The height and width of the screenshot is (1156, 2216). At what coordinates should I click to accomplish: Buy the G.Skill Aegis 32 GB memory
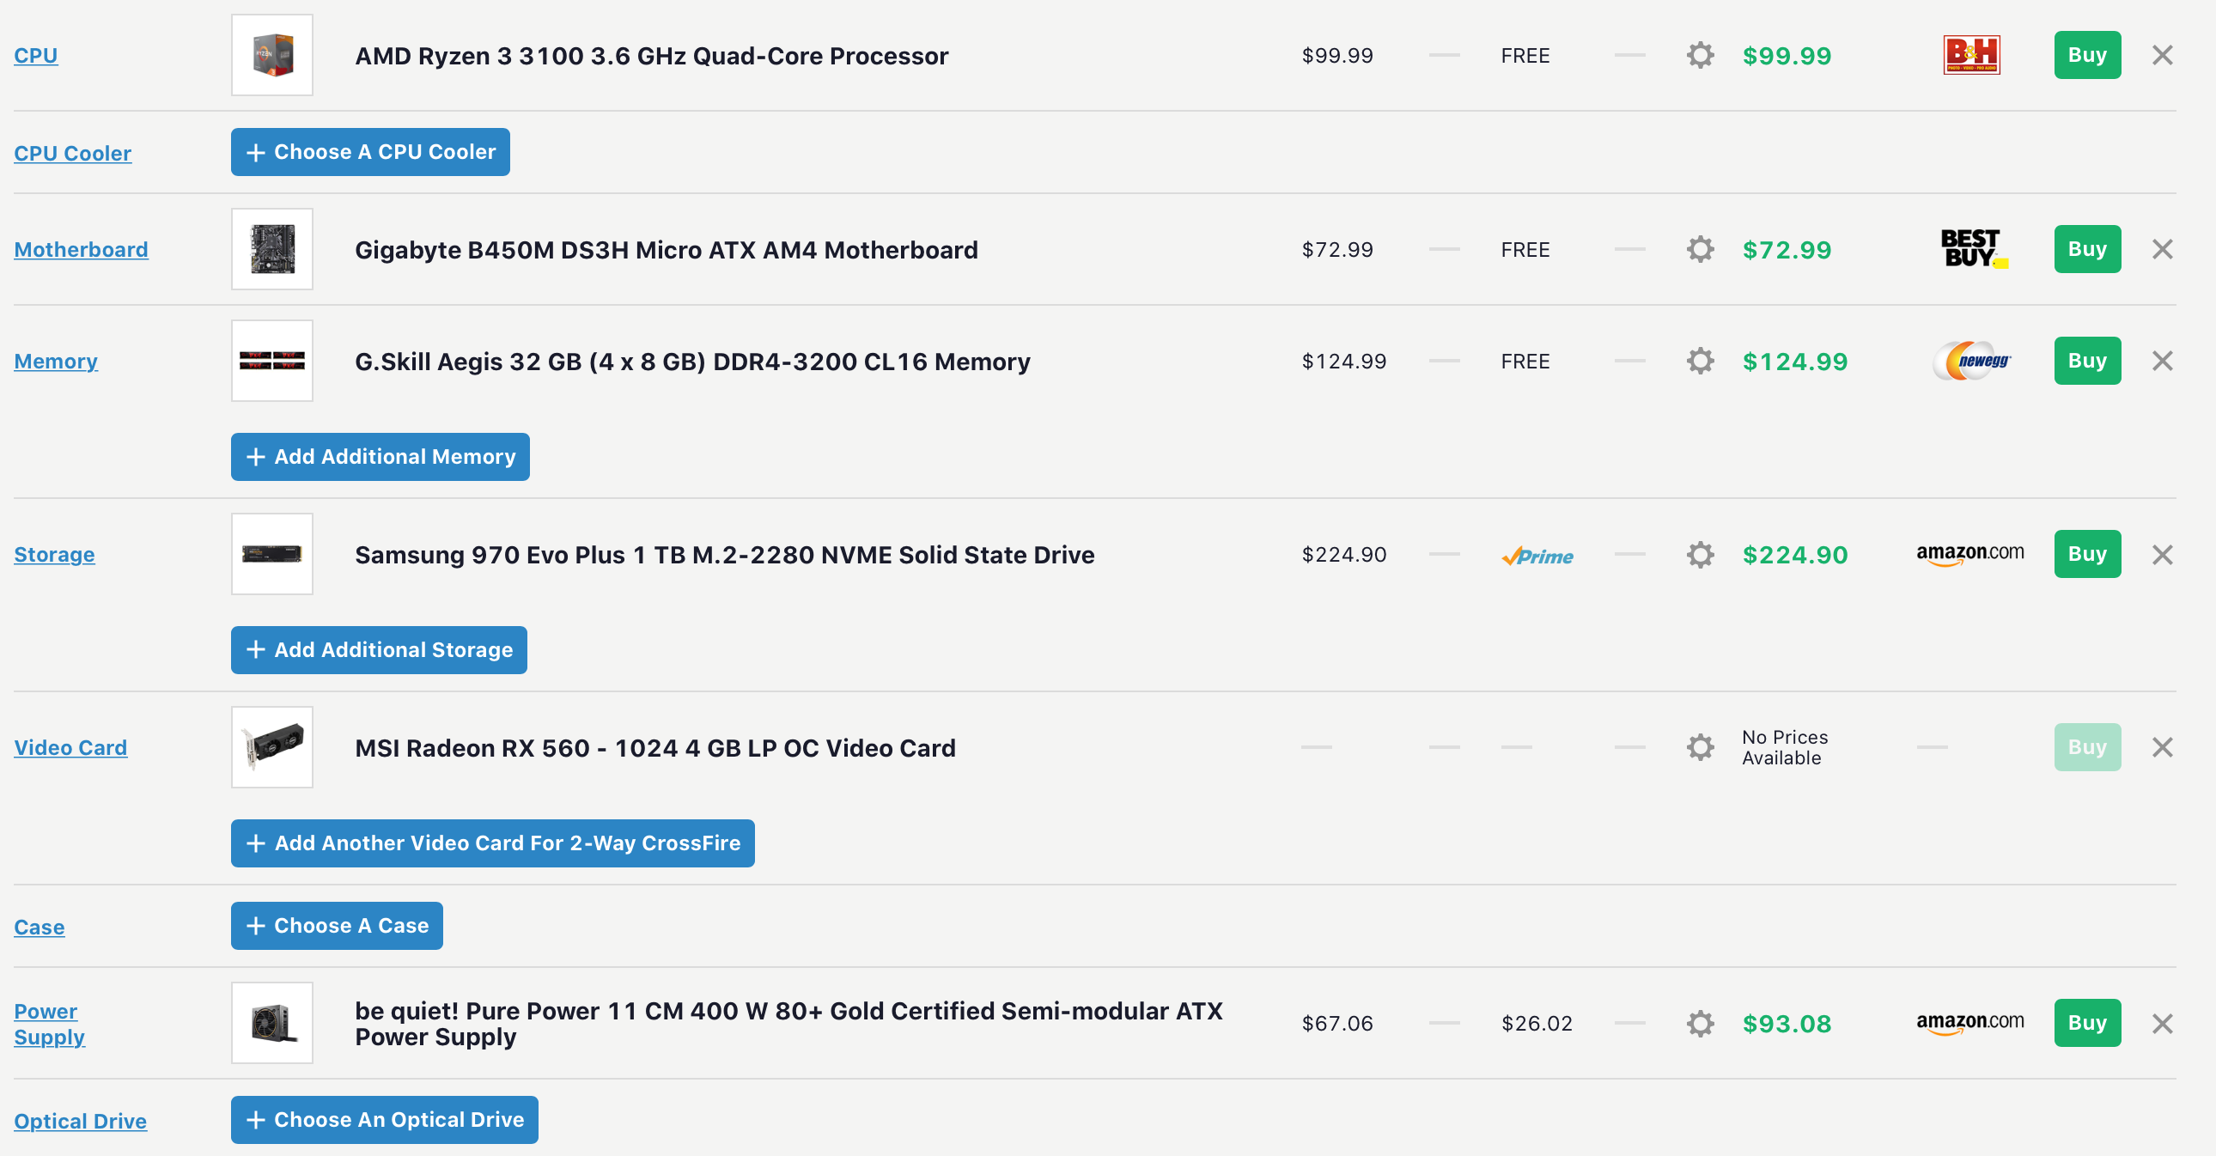(x=2087, y=361)
